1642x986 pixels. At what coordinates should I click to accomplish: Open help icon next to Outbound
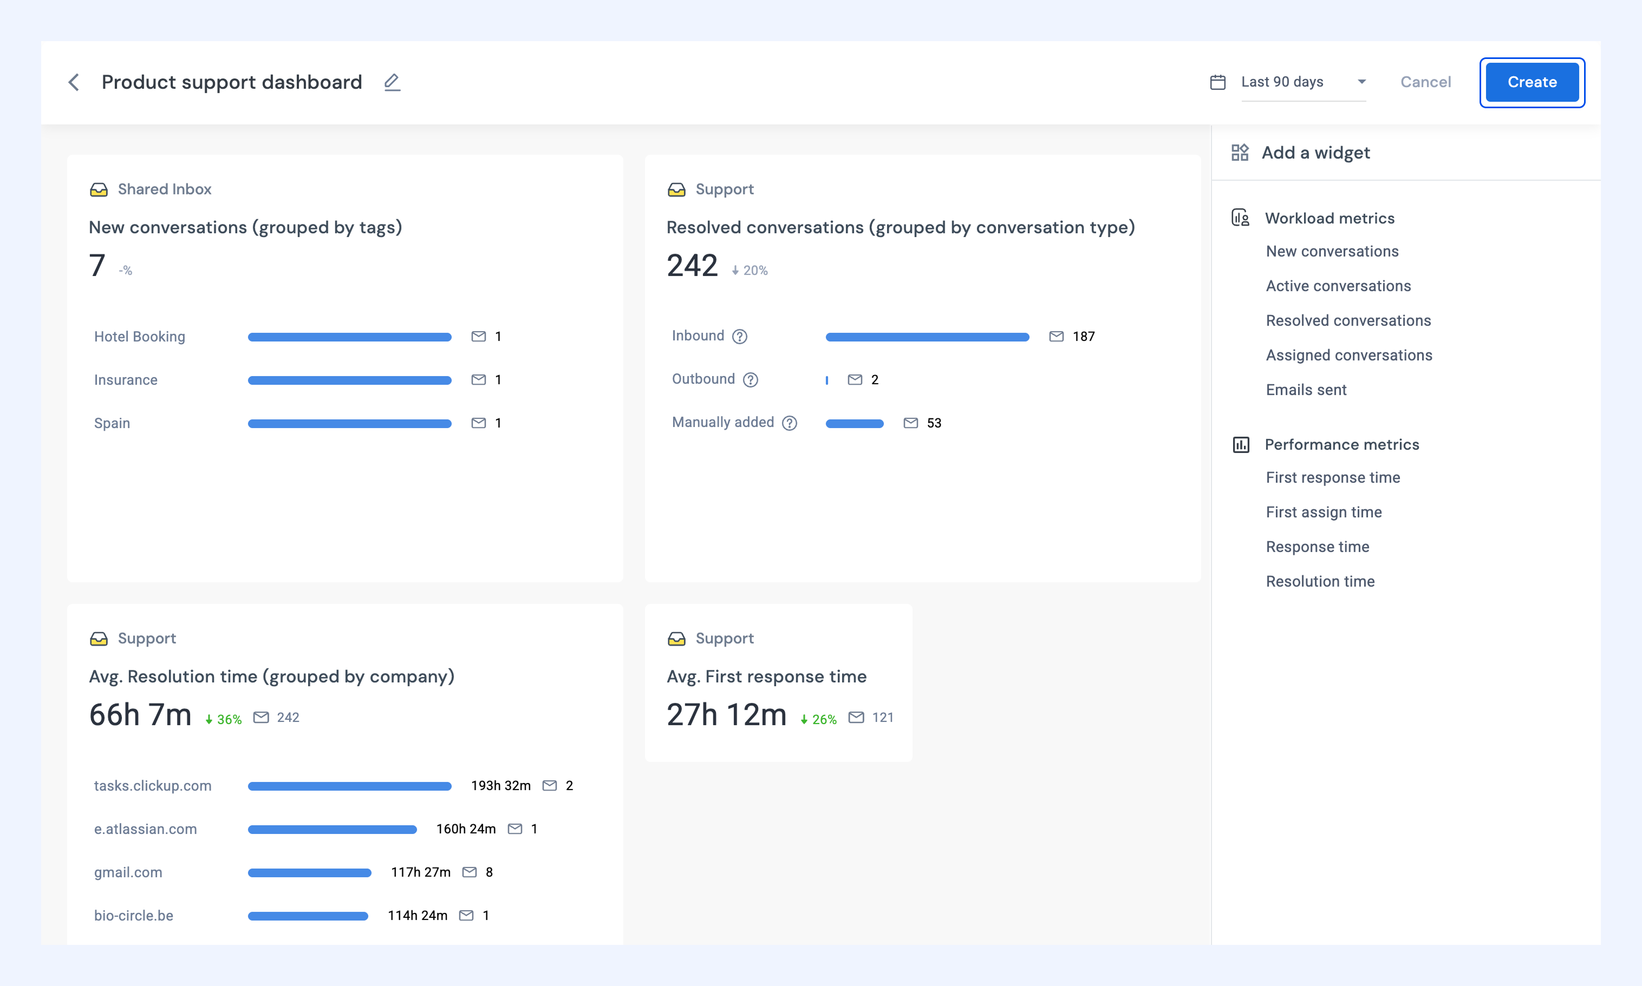pos(751,380)
